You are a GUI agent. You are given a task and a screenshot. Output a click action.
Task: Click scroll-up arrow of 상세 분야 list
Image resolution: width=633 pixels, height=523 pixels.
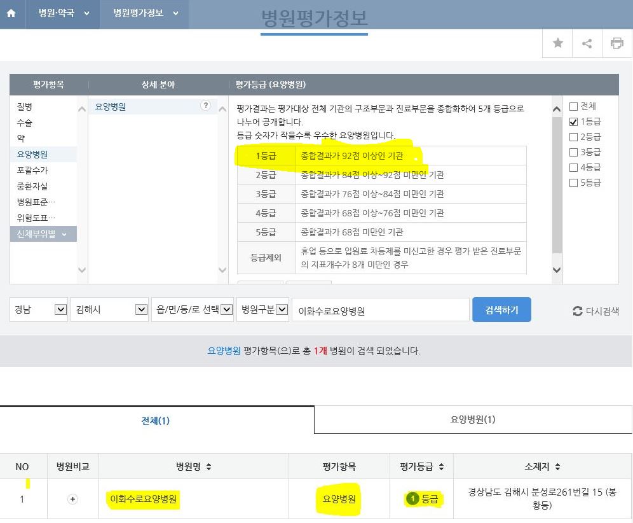pyautogui.click(x=222, y=109)
